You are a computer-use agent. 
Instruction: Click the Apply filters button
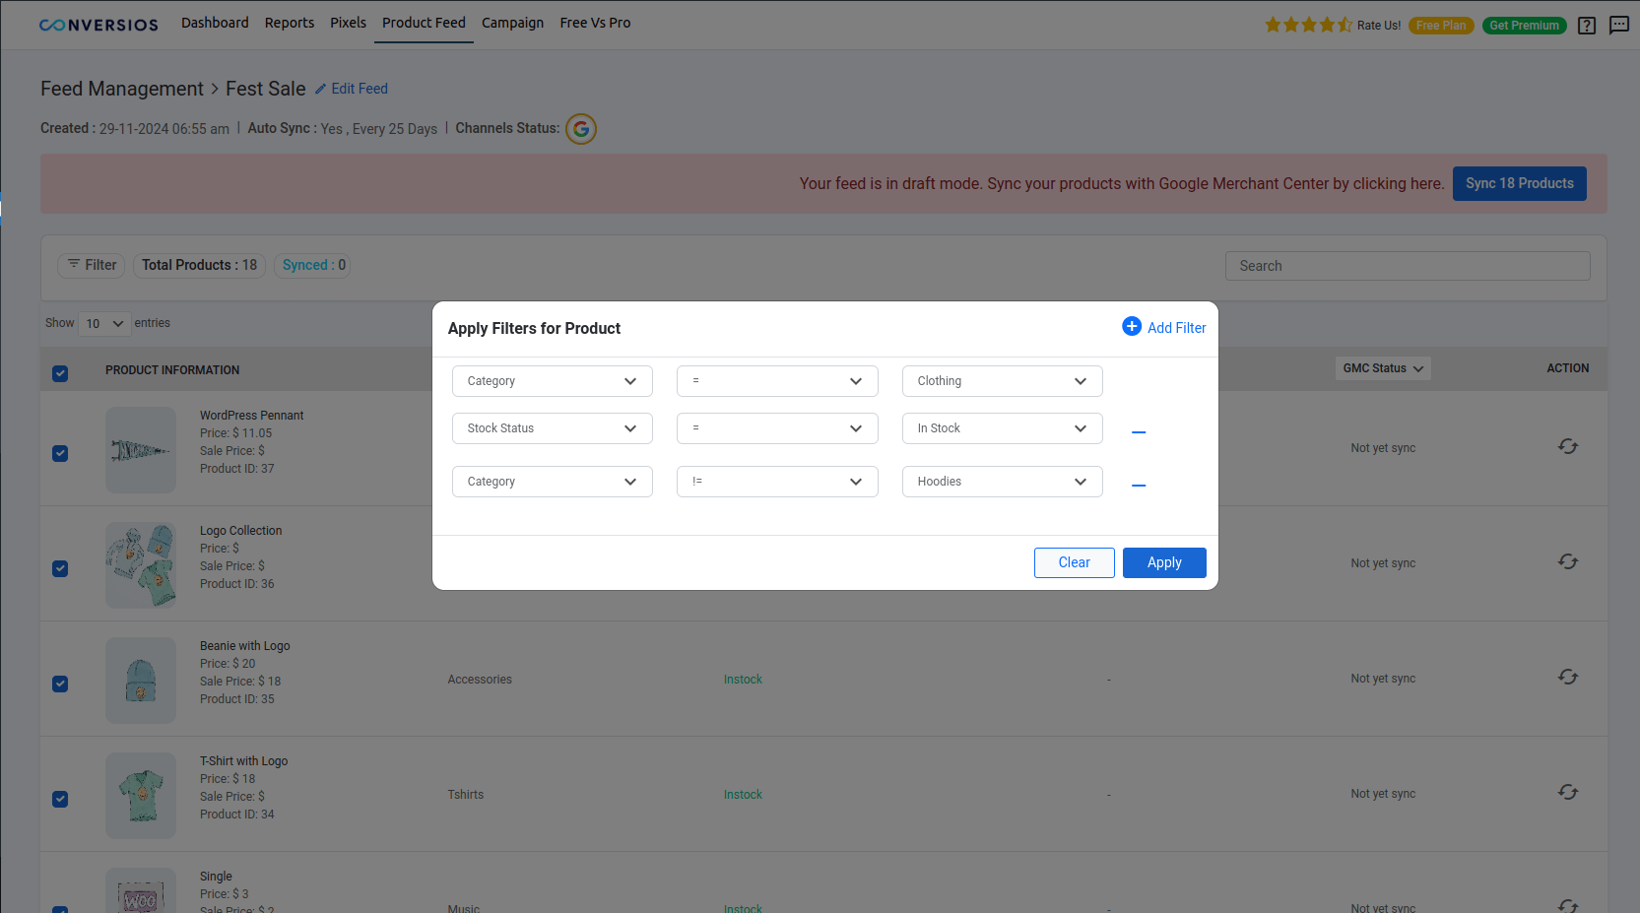point(1164,562)
